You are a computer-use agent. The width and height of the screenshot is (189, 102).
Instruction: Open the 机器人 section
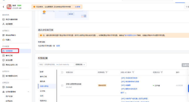(8, 40)
